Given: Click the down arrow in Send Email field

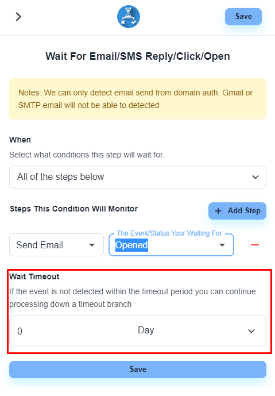Looking at the screenshot, I should point(92,245).
